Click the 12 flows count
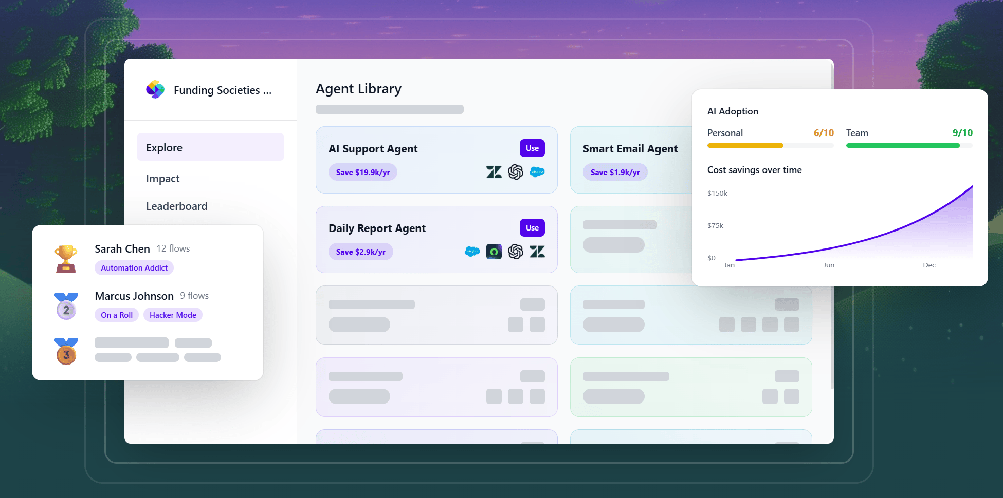The width and height of the screenshot is (1003, 498). (173, 248)
